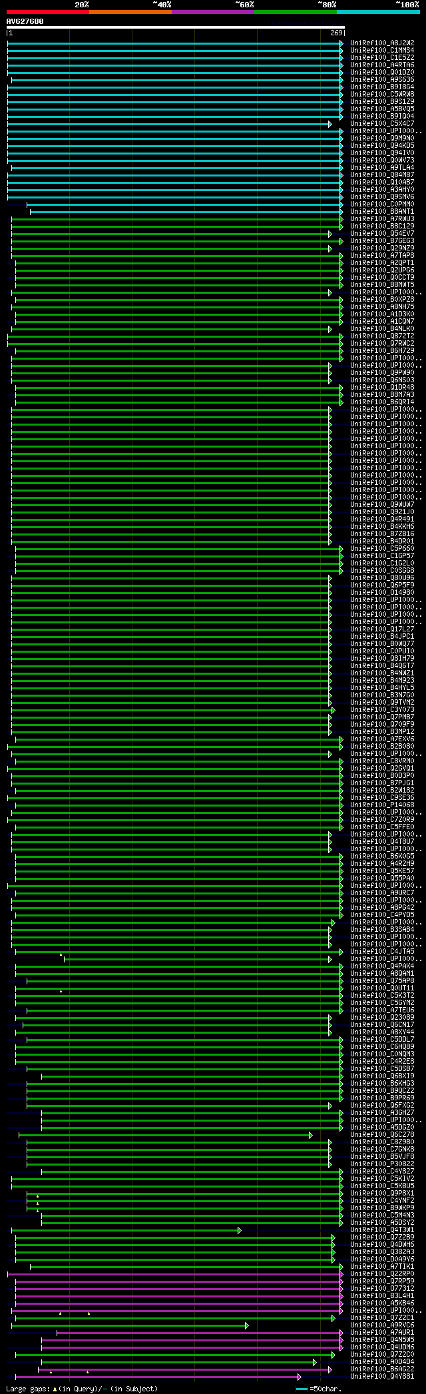Pick the UniRef100_Q6FXG2 entry
The width and height of the screenshot is (426, 1394).
point(382,1106)
